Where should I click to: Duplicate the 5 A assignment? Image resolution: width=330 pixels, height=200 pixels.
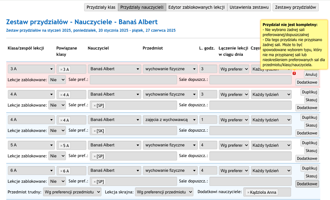pyautogui.click(x=310, y=143)
